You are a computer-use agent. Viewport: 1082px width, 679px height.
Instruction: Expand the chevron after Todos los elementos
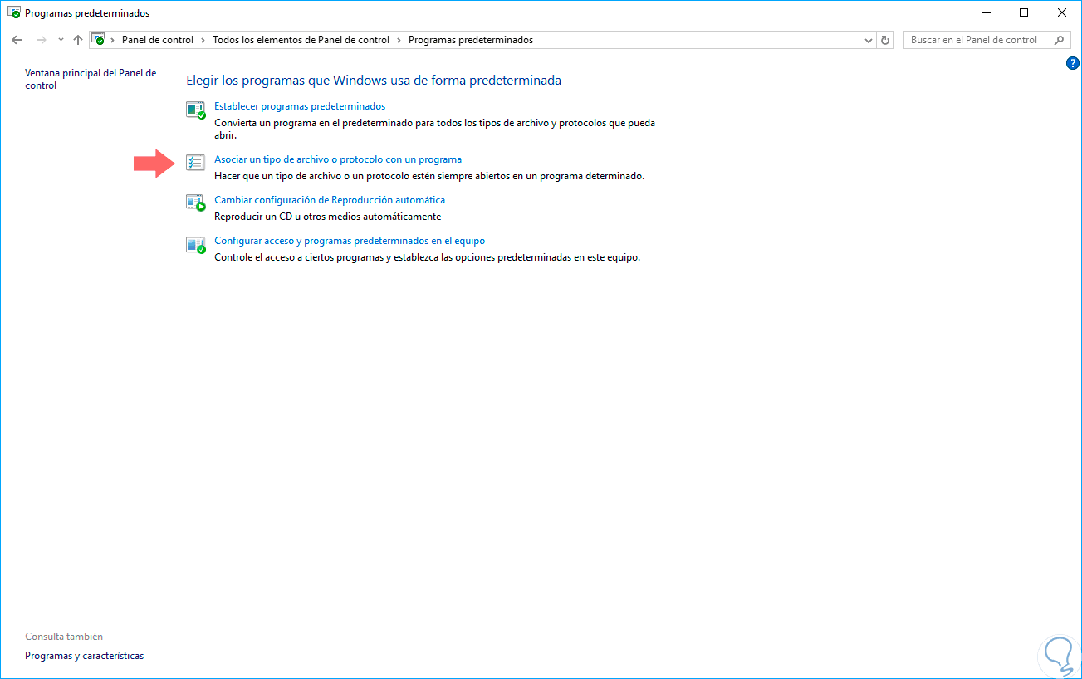coord(399,40)
